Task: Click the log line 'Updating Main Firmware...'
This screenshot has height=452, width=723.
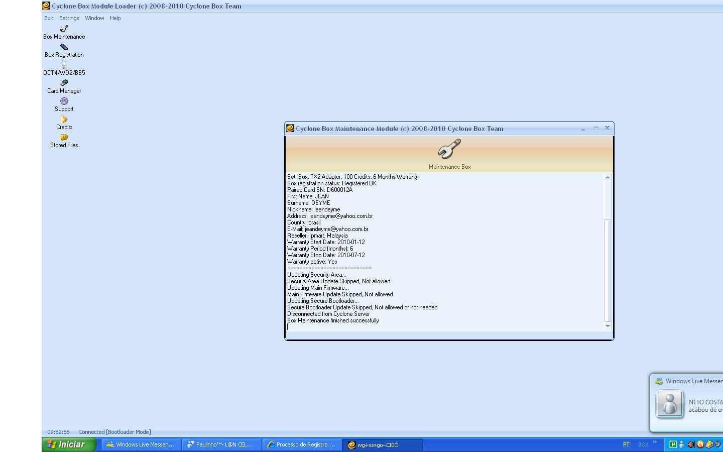Action: click(318, 288)
